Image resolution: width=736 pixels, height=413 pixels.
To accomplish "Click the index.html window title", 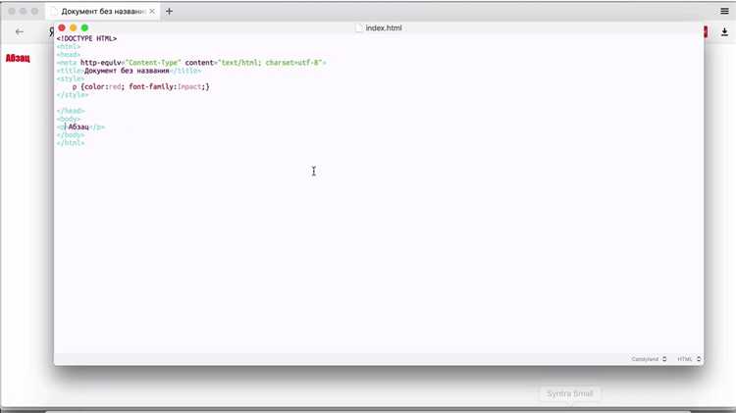I will [x=384, y=27].
